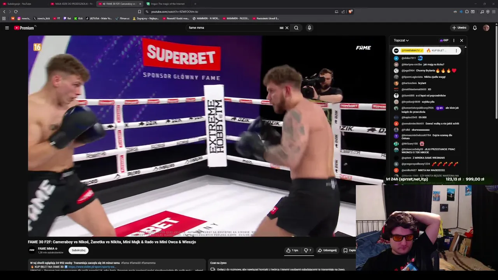Open the Nastolatek Ukradł bookmark
The image size is (498, 280).
point(266,18)
